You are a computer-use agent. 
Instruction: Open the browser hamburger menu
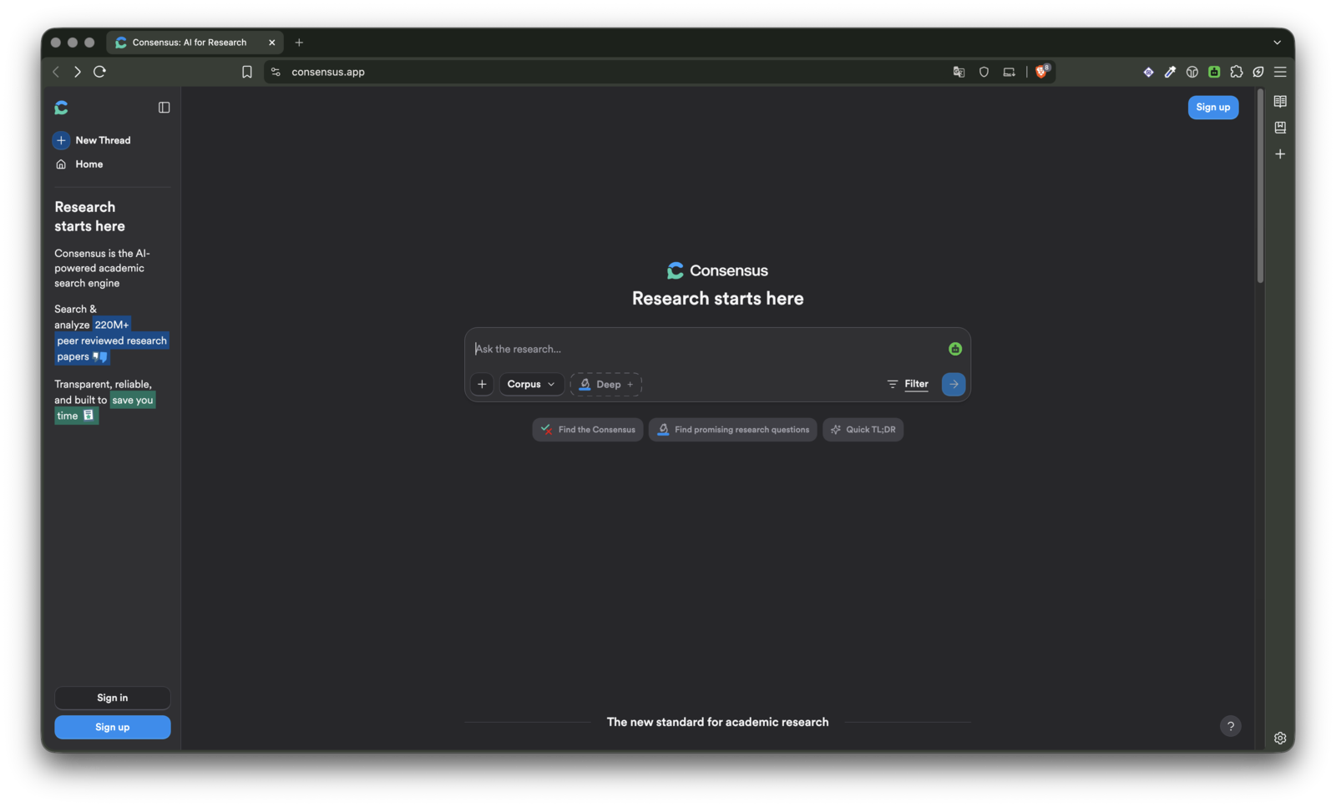click(x=1280, y=72)
